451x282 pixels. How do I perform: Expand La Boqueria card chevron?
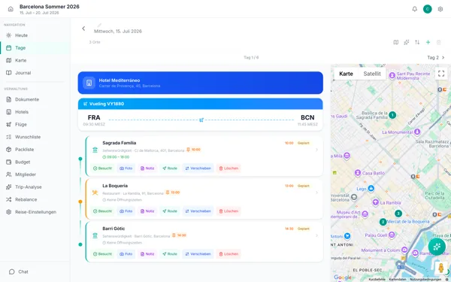click(x=316, y=193)
